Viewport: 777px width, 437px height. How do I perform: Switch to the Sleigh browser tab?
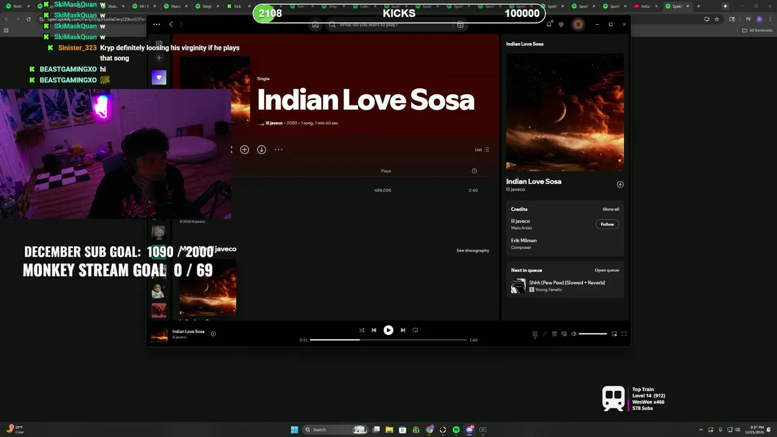pyautogui.click(x=207, y=6)
